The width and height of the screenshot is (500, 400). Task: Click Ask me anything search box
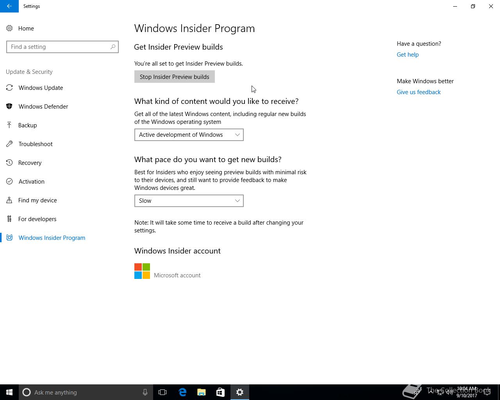(86, 392)
